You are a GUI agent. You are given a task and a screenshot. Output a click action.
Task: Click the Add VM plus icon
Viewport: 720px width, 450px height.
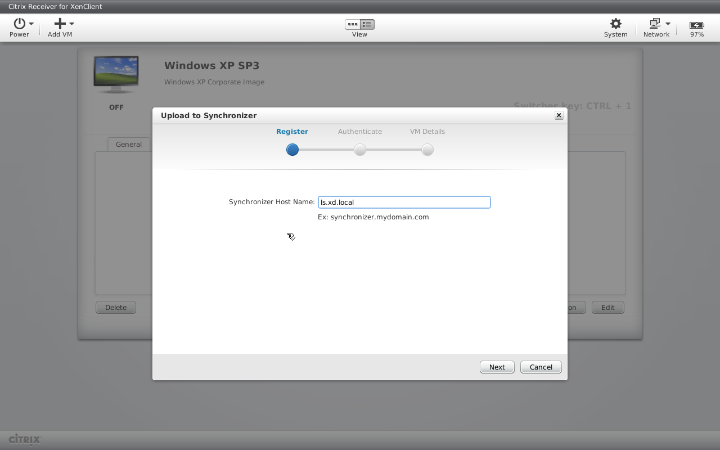coord(60,24)
